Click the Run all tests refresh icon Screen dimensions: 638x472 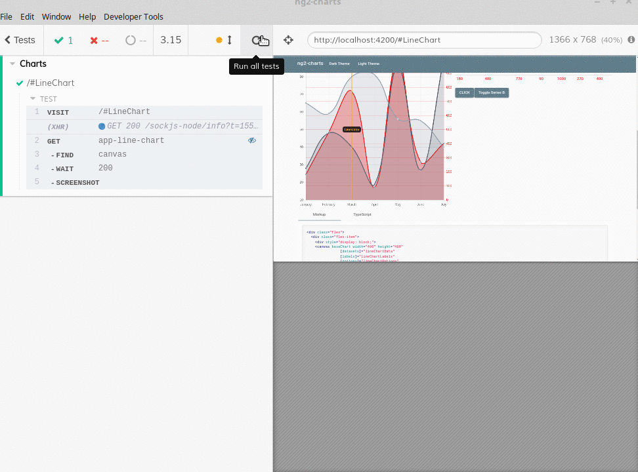click(x=259, y=39)
